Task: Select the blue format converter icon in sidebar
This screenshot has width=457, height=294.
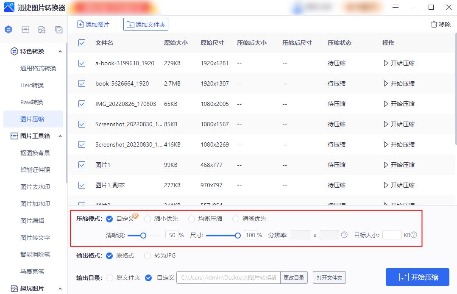Action: [8, 30]
